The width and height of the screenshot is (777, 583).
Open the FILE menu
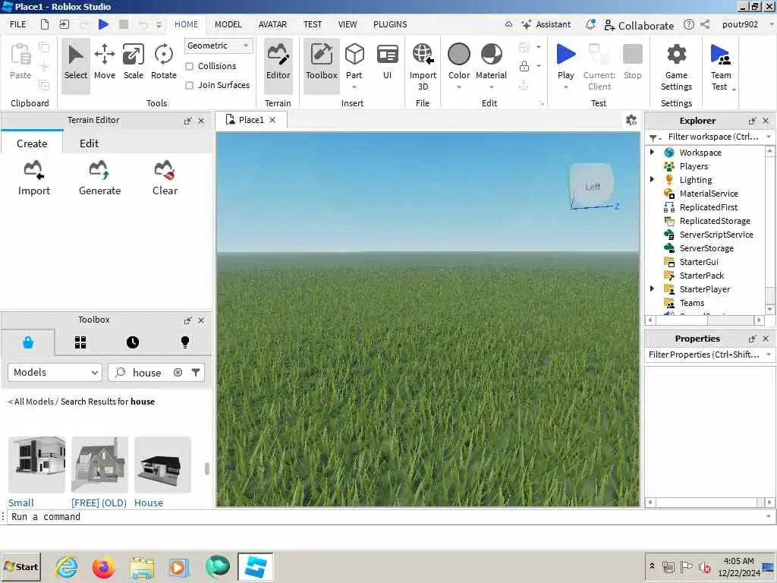[x=18, y=24]
